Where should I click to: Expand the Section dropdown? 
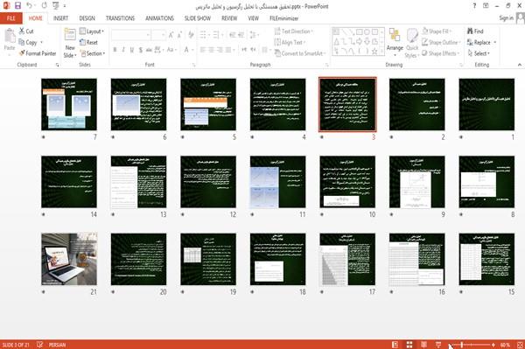(x=93, y=53)
